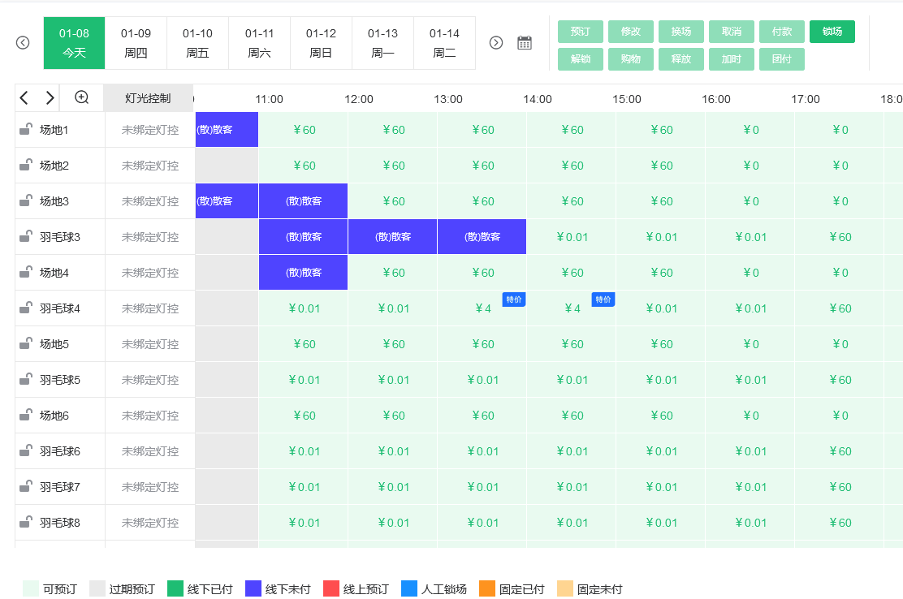Click the blue 线下未付 legend swatch

coord(253,589)
